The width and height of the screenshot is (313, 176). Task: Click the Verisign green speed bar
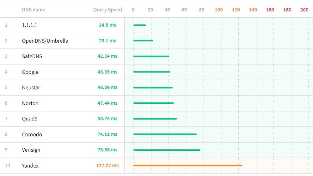(x=166, y=150)
